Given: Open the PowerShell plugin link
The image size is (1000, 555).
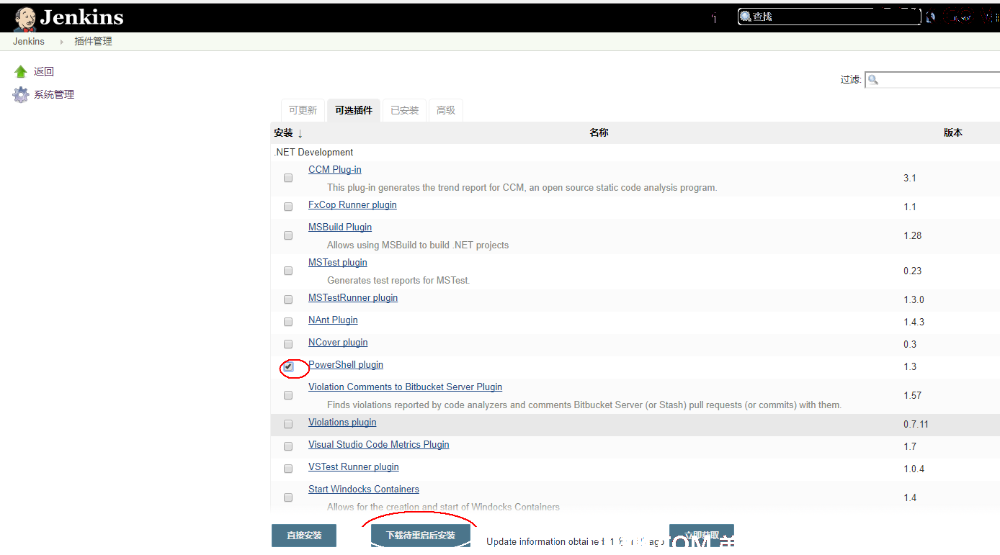Looking at the screenshot, I should click(x=346, y=365).
